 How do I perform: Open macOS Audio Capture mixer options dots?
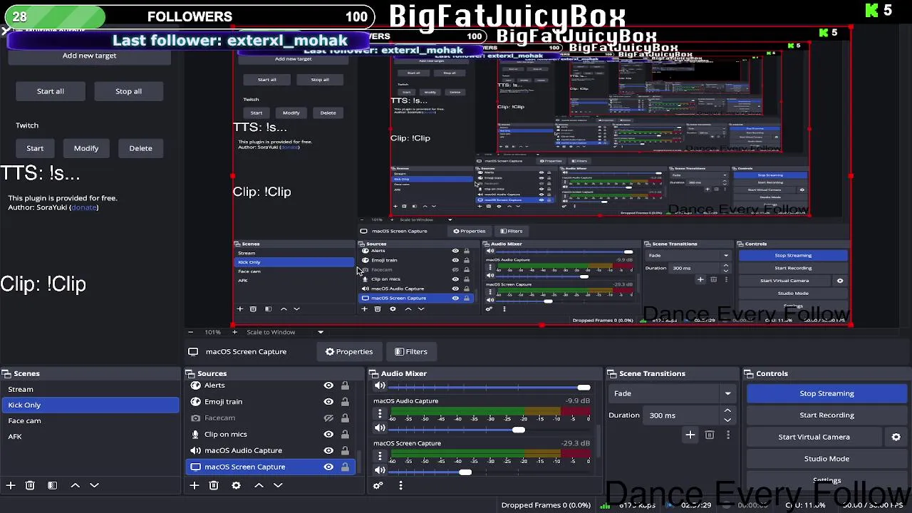click(380, 413)
